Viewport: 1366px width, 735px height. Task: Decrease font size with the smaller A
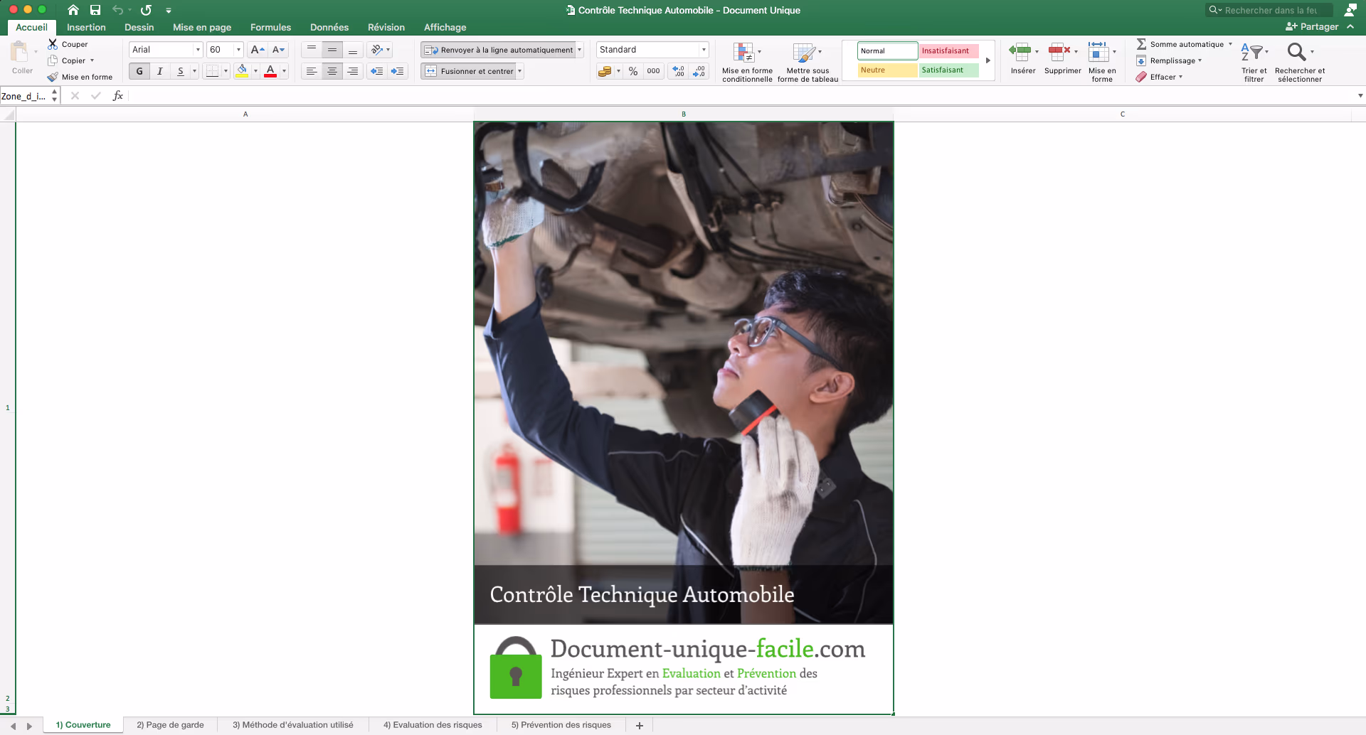(x=278, y=50)
